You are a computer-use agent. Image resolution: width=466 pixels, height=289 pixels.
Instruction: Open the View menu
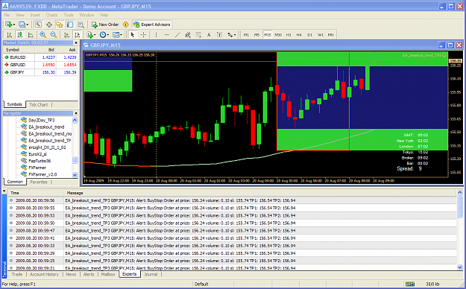click(x=20, y=15)
